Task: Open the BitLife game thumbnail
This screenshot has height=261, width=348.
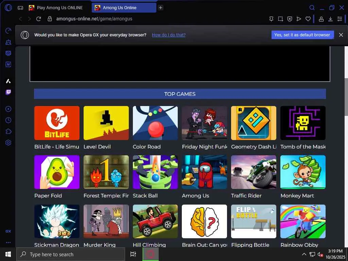Action: (x=57, y=123)
